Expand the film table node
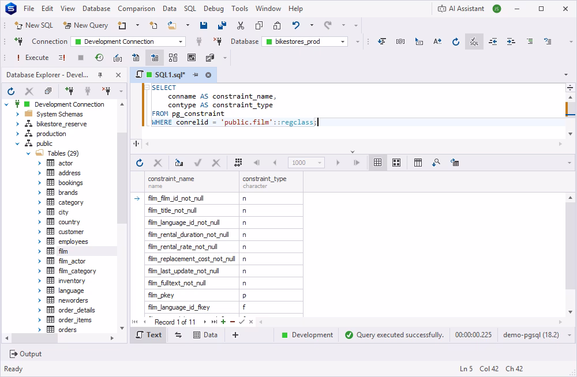 click(x=39, y=251)
